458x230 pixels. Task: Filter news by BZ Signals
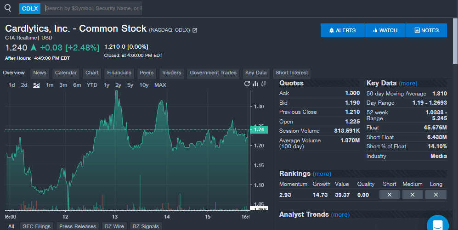146,226
